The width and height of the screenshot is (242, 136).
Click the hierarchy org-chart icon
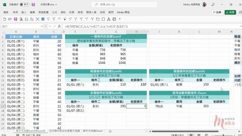click(x=109, y=19)
